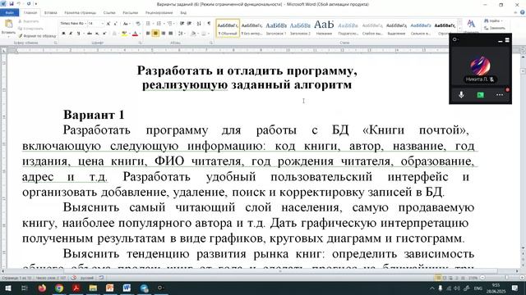The width and height of the screenshot is (526, 295).
Task: Open more options (…) in call window
Action: pos(500,95)
